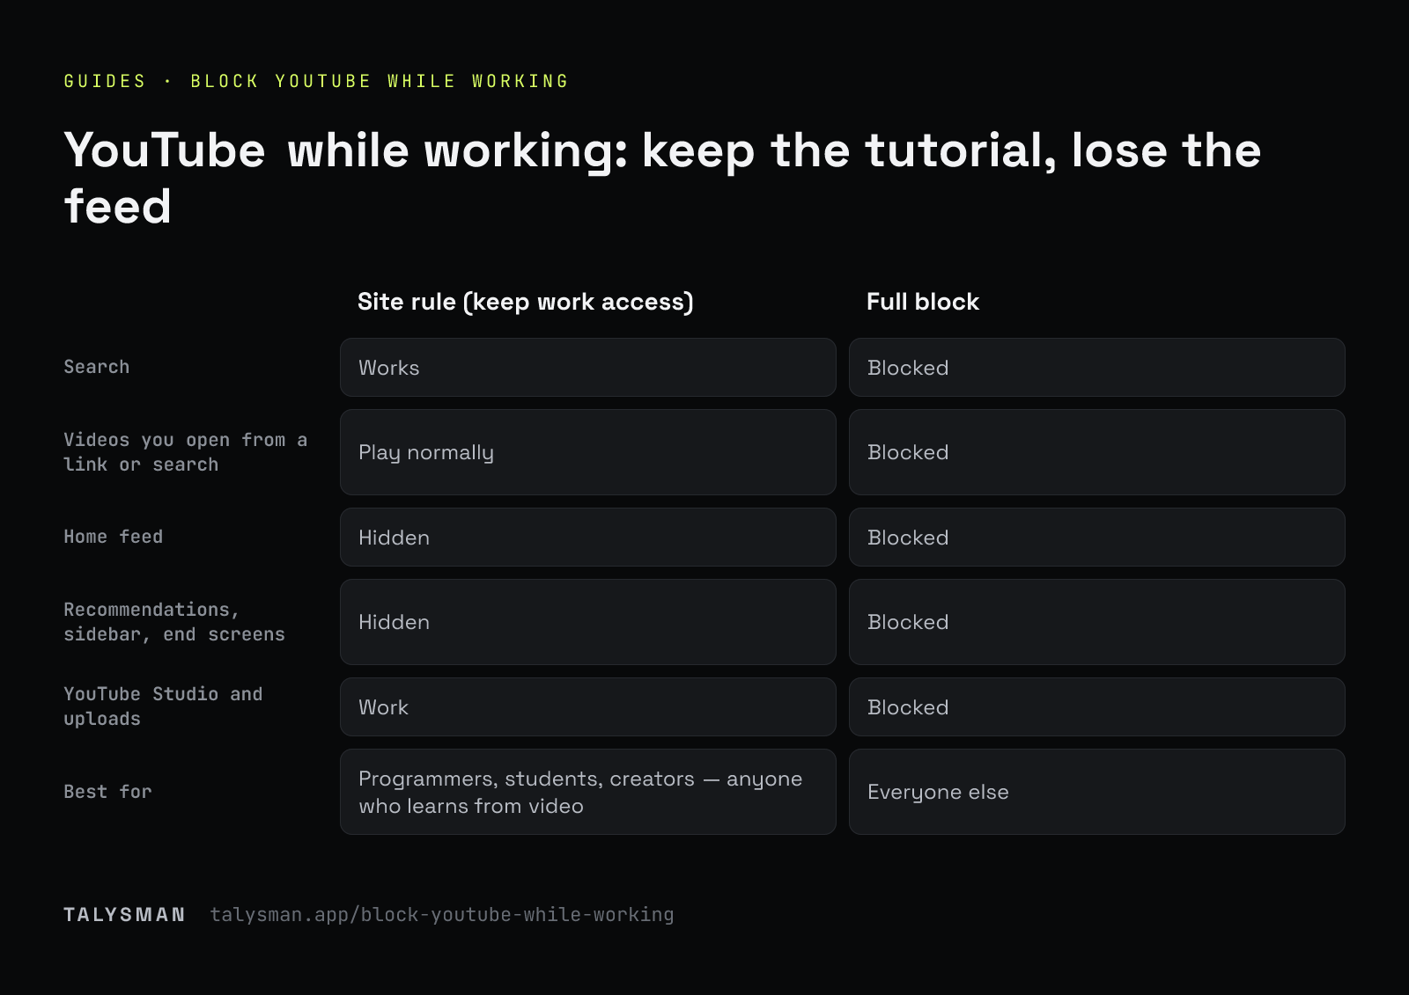
Task: Click the 'Everyone else' cell
Action: [x=1097, y=792]
